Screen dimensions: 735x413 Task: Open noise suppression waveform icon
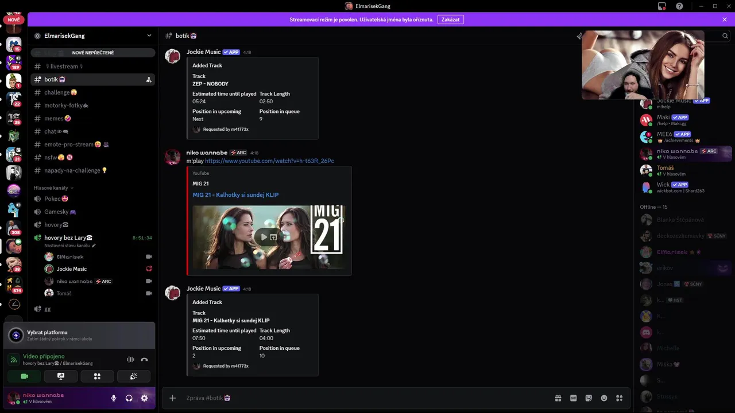(130, 360)
